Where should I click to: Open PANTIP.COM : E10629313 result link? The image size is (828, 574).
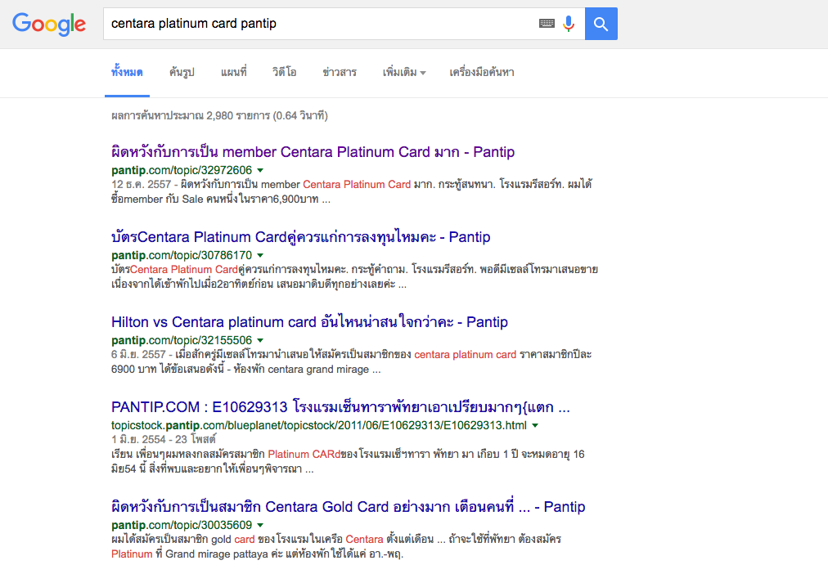(340, 406)
